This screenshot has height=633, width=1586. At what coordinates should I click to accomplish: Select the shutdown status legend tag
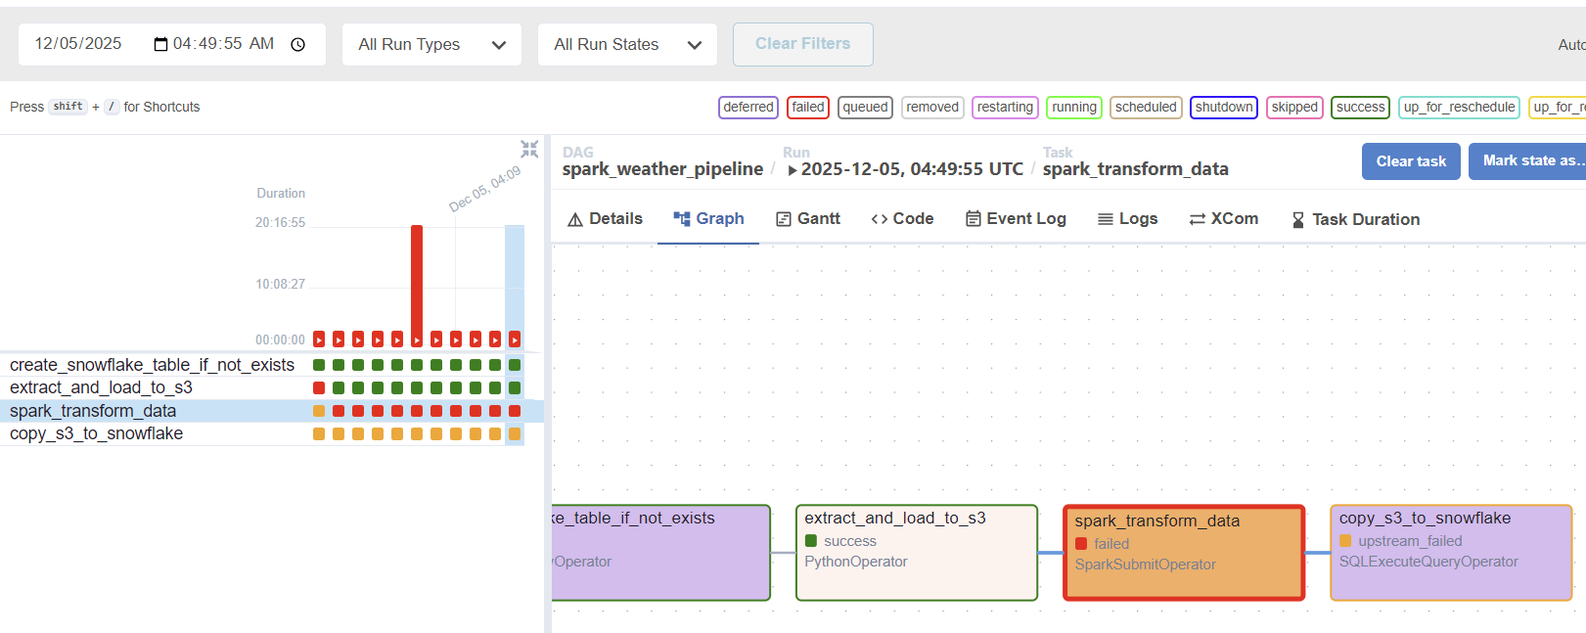coord(1224,108)
